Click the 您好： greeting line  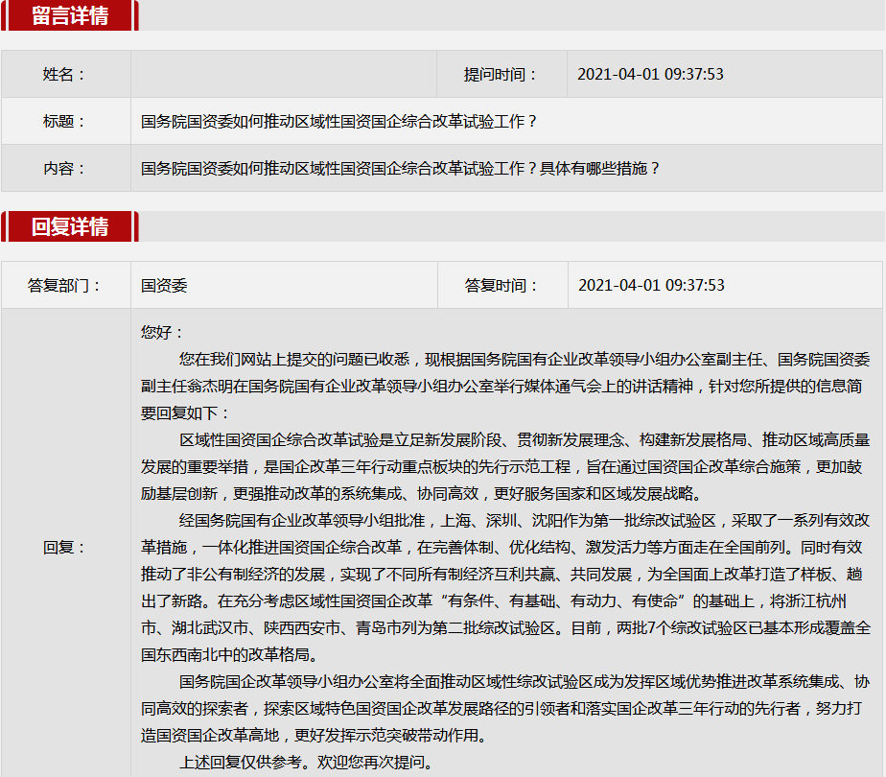tap(162, 333)
